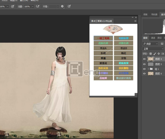Click the 梅花 button
Image resolution: width=165 pixels, height=139 pixels.
[123, 53]
